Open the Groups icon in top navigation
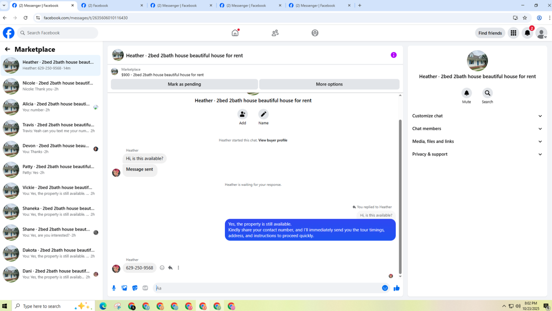The width and height of the screenshot is (552, 311). pos(315,33)
